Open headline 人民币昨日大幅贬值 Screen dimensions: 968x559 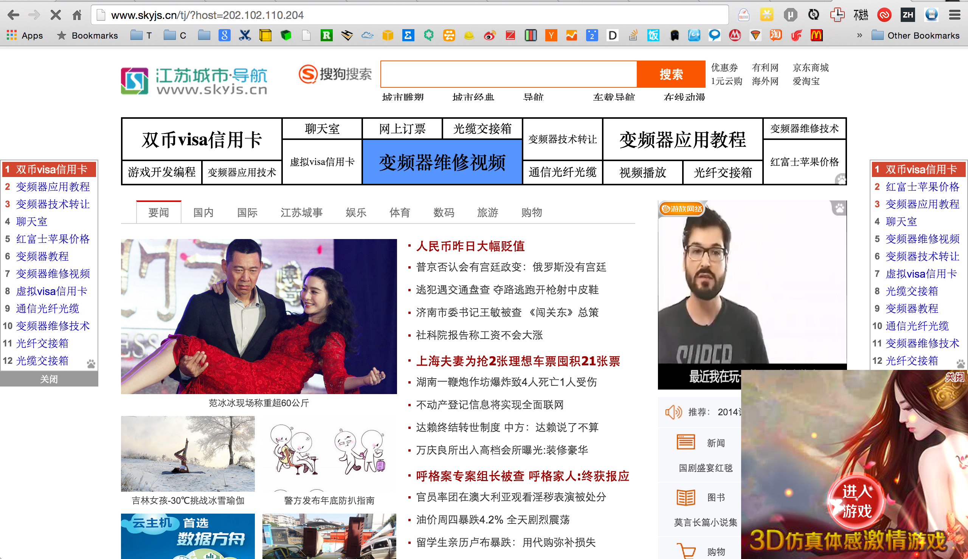(470, 246)
